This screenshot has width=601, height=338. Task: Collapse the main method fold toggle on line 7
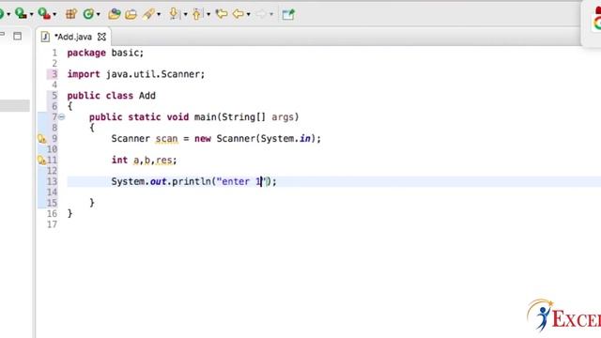(61, 116)
